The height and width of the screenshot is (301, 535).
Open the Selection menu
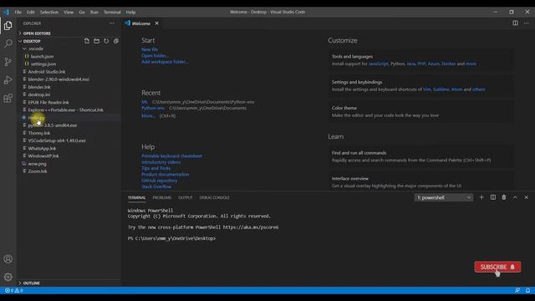pyautogui.click(x=49, y=12)
